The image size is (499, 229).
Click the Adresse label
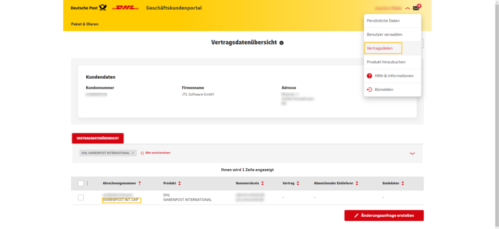tap(288, 88)
